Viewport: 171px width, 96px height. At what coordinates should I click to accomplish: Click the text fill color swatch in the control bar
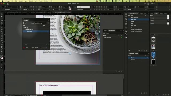70,7
